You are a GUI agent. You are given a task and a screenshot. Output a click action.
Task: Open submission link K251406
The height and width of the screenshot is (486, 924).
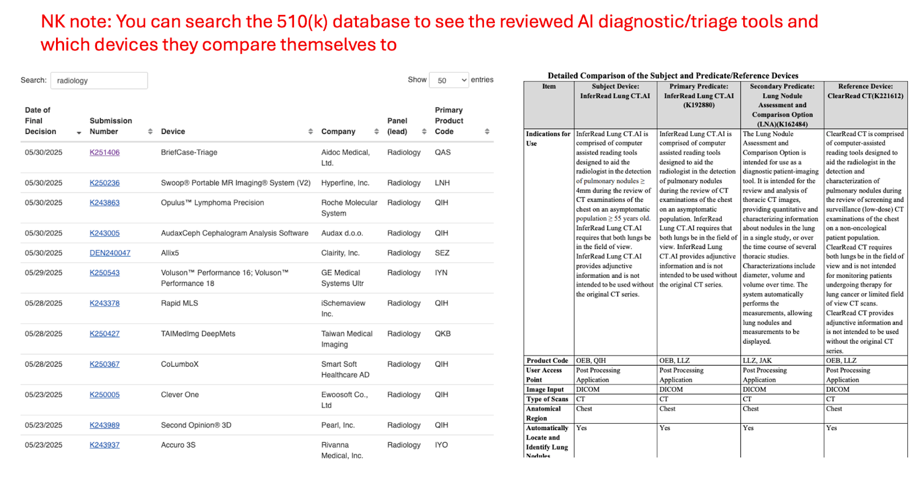click(x=105, y=152)
